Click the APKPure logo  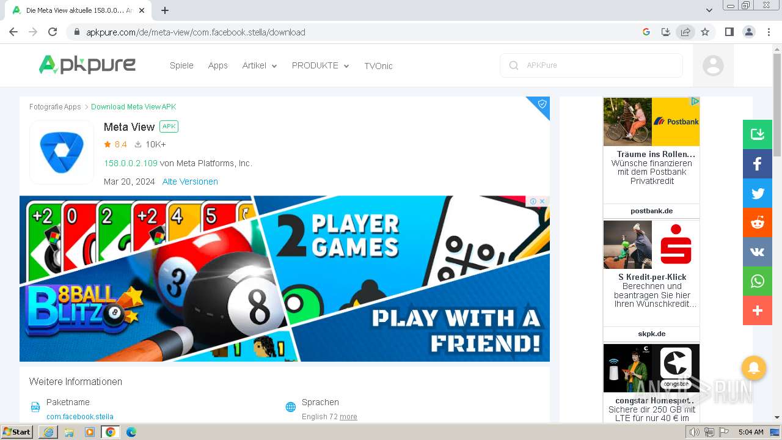click(87, 65)
